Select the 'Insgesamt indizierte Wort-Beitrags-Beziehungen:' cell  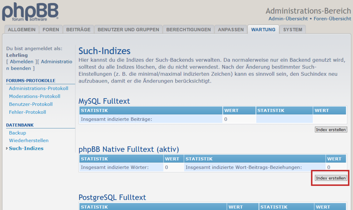click(x=255, y=167)
